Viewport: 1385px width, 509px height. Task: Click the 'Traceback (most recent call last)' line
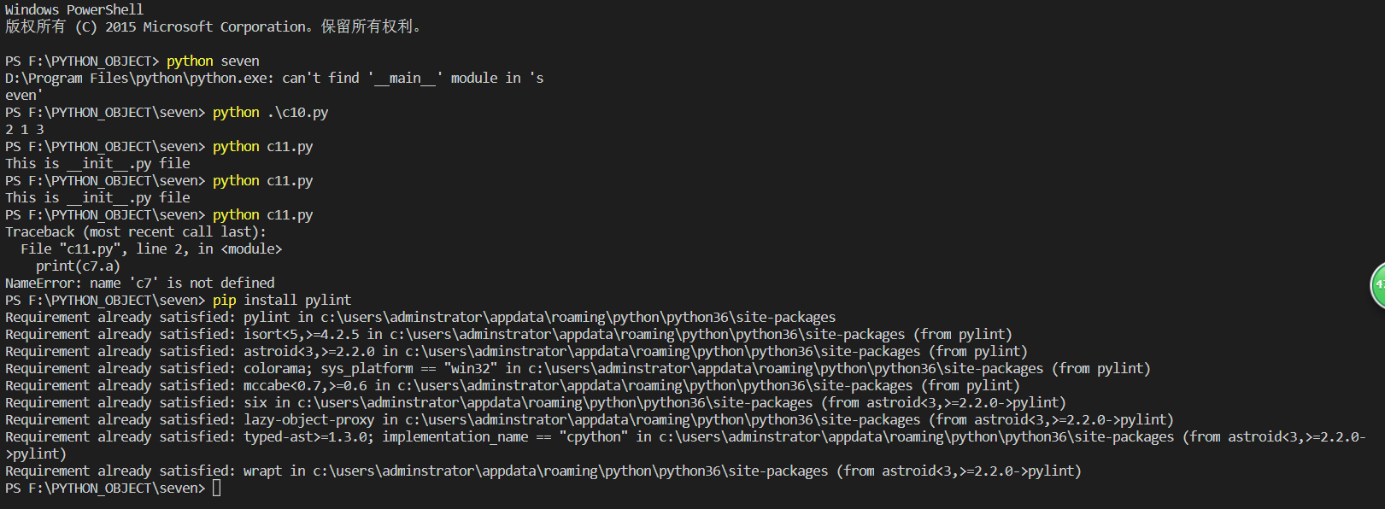(x=136, y=231)
